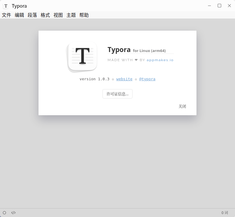Expand the 段落 menu
This screenshot has width=235, height=217.
coord(32,15)
